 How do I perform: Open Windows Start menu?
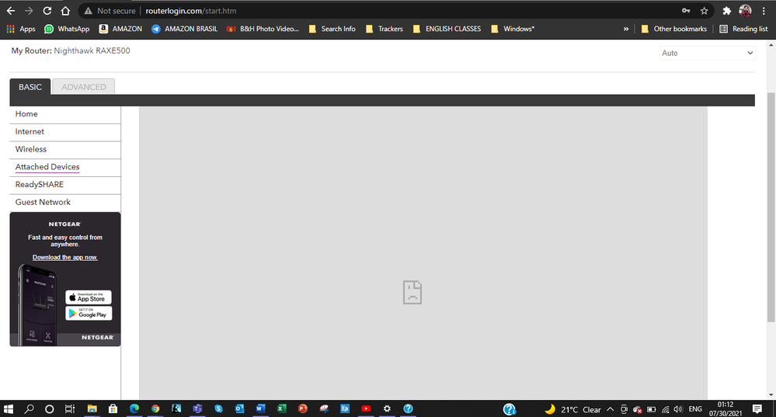pos(10,408)
